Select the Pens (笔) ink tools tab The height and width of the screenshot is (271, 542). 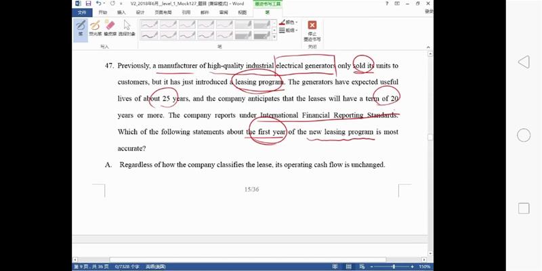pyautogui.click(x=267, y=12)
